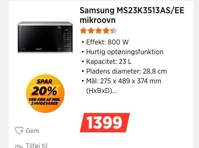Expand the truncated "(HxBxD)..." description
The width and height of the screenshot is (199, 148).
click(102, 91)
